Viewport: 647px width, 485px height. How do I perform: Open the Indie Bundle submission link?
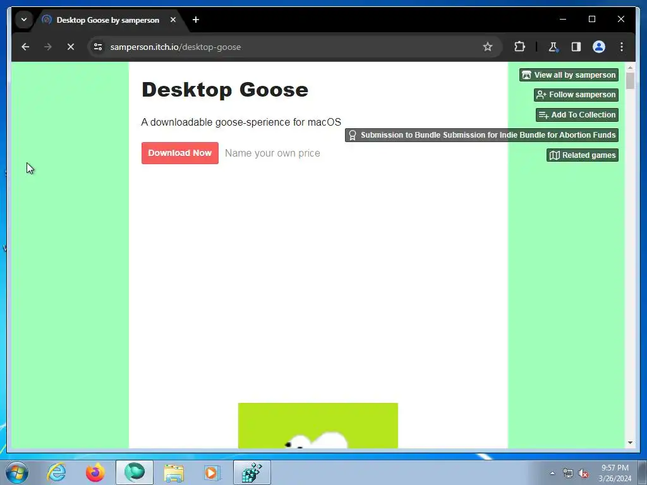(481, 135)
